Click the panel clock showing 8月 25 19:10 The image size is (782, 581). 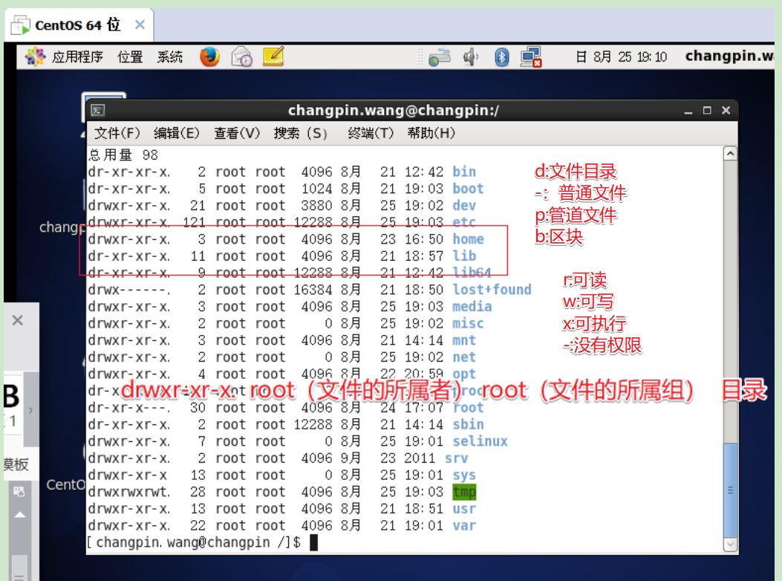622,57
